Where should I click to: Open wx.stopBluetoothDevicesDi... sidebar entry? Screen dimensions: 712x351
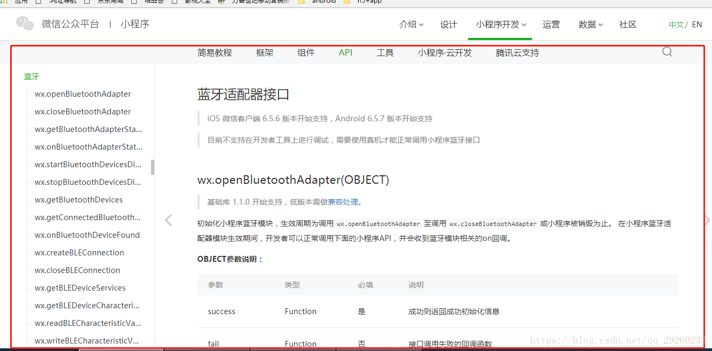[x=88, y=182]
